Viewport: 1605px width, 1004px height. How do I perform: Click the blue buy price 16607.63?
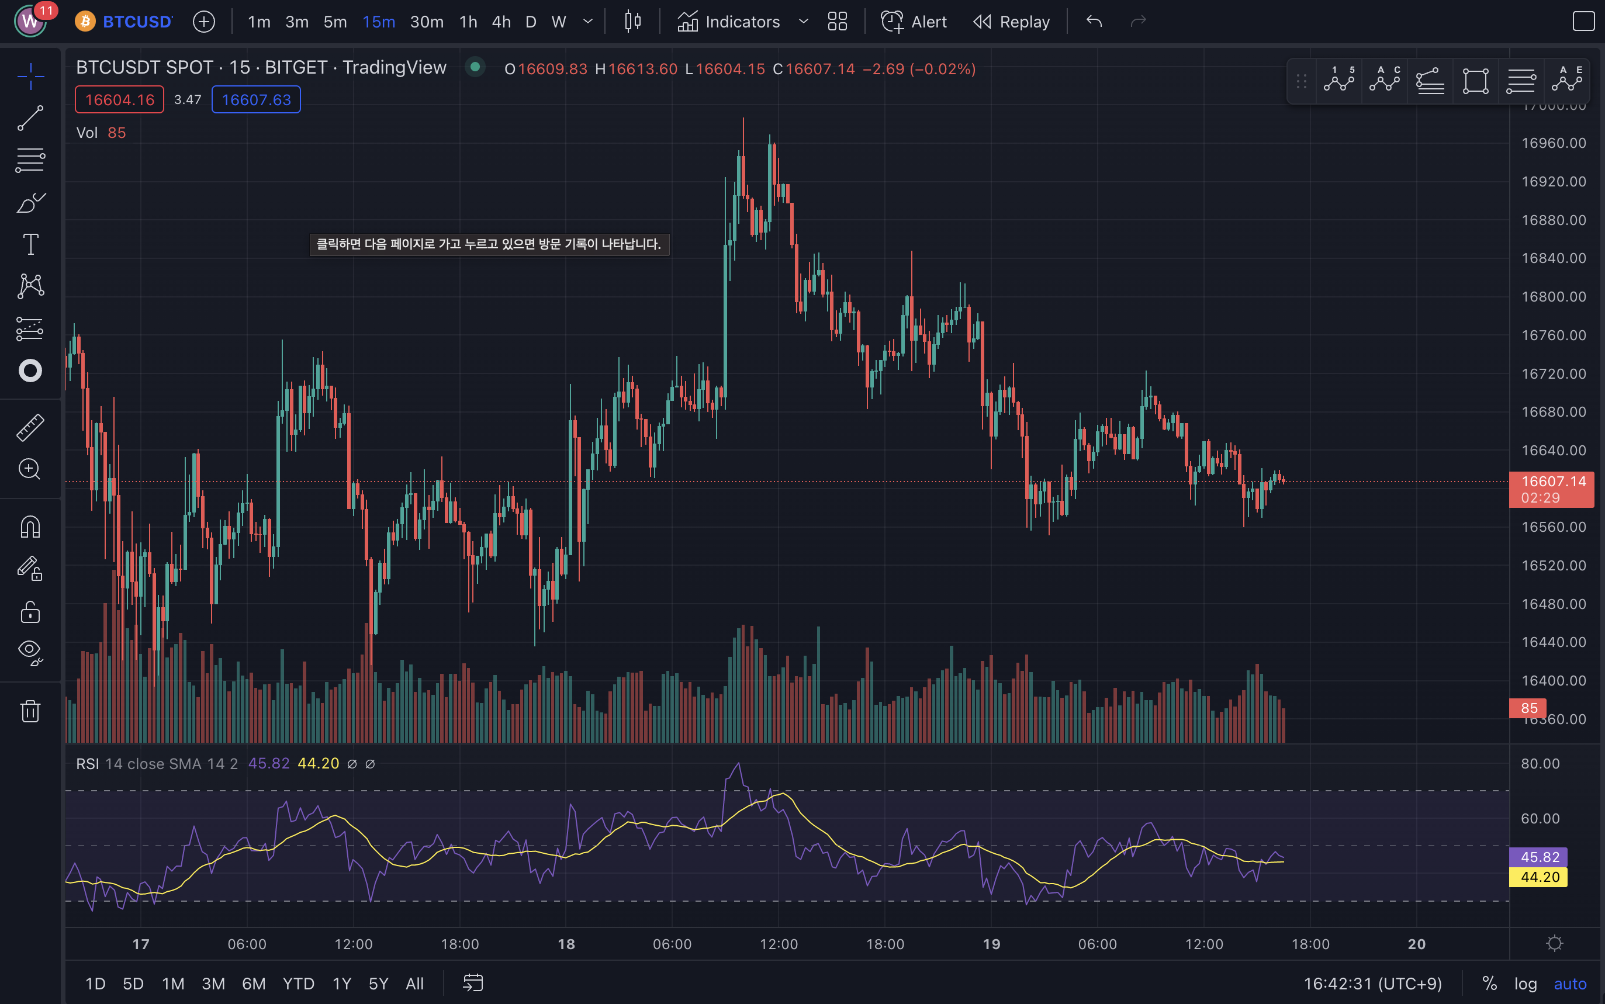[x=257, y=99]
